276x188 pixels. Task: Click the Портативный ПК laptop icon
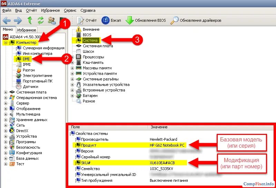[19, 81]
